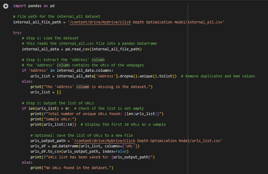This screenshot has width=268, height=174.
Task: Click print "The 'Address' column is missing" line
Action: pyautogui.click(x=91, y=87)
